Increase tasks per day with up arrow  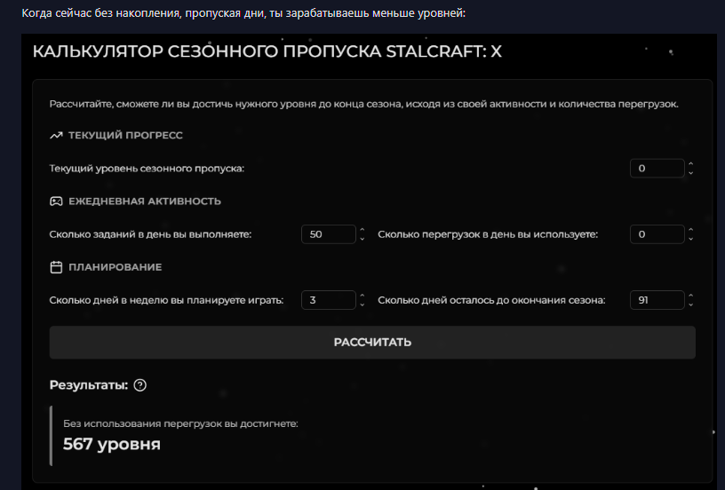pyautogui.click(x=362, y=230)
